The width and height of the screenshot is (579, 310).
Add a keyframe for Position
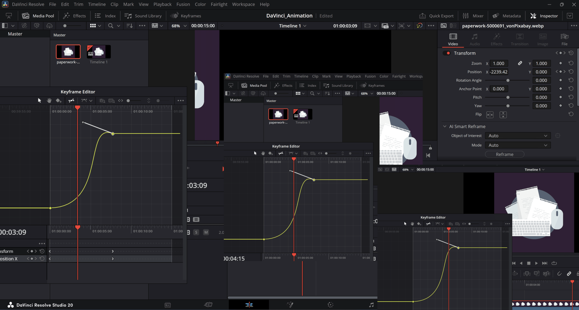560,72
